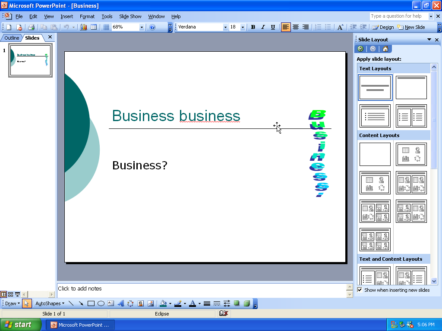Toggle Bold formatting

tap(253, 27)
